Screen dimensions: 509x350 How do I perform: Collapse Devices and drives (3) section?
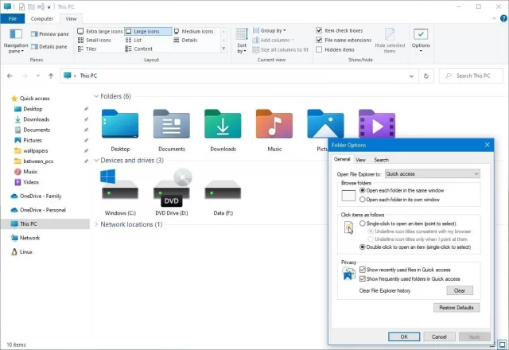96,160
